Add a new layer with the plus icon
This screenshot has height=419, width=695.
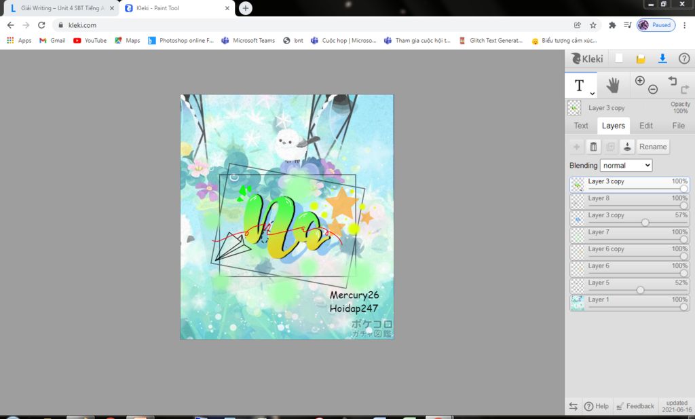(x=576, y=147)
